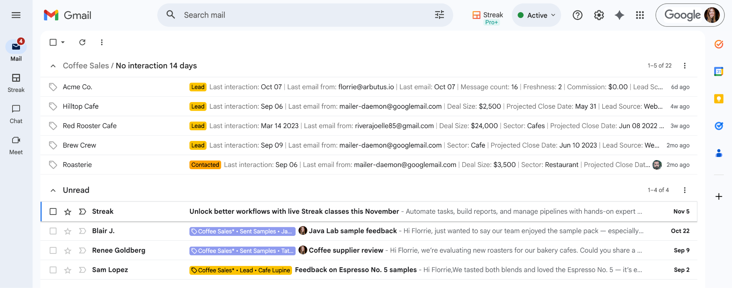Tick the select all checkbox
This screenshot has height=288, width=732.
point(53,42)
